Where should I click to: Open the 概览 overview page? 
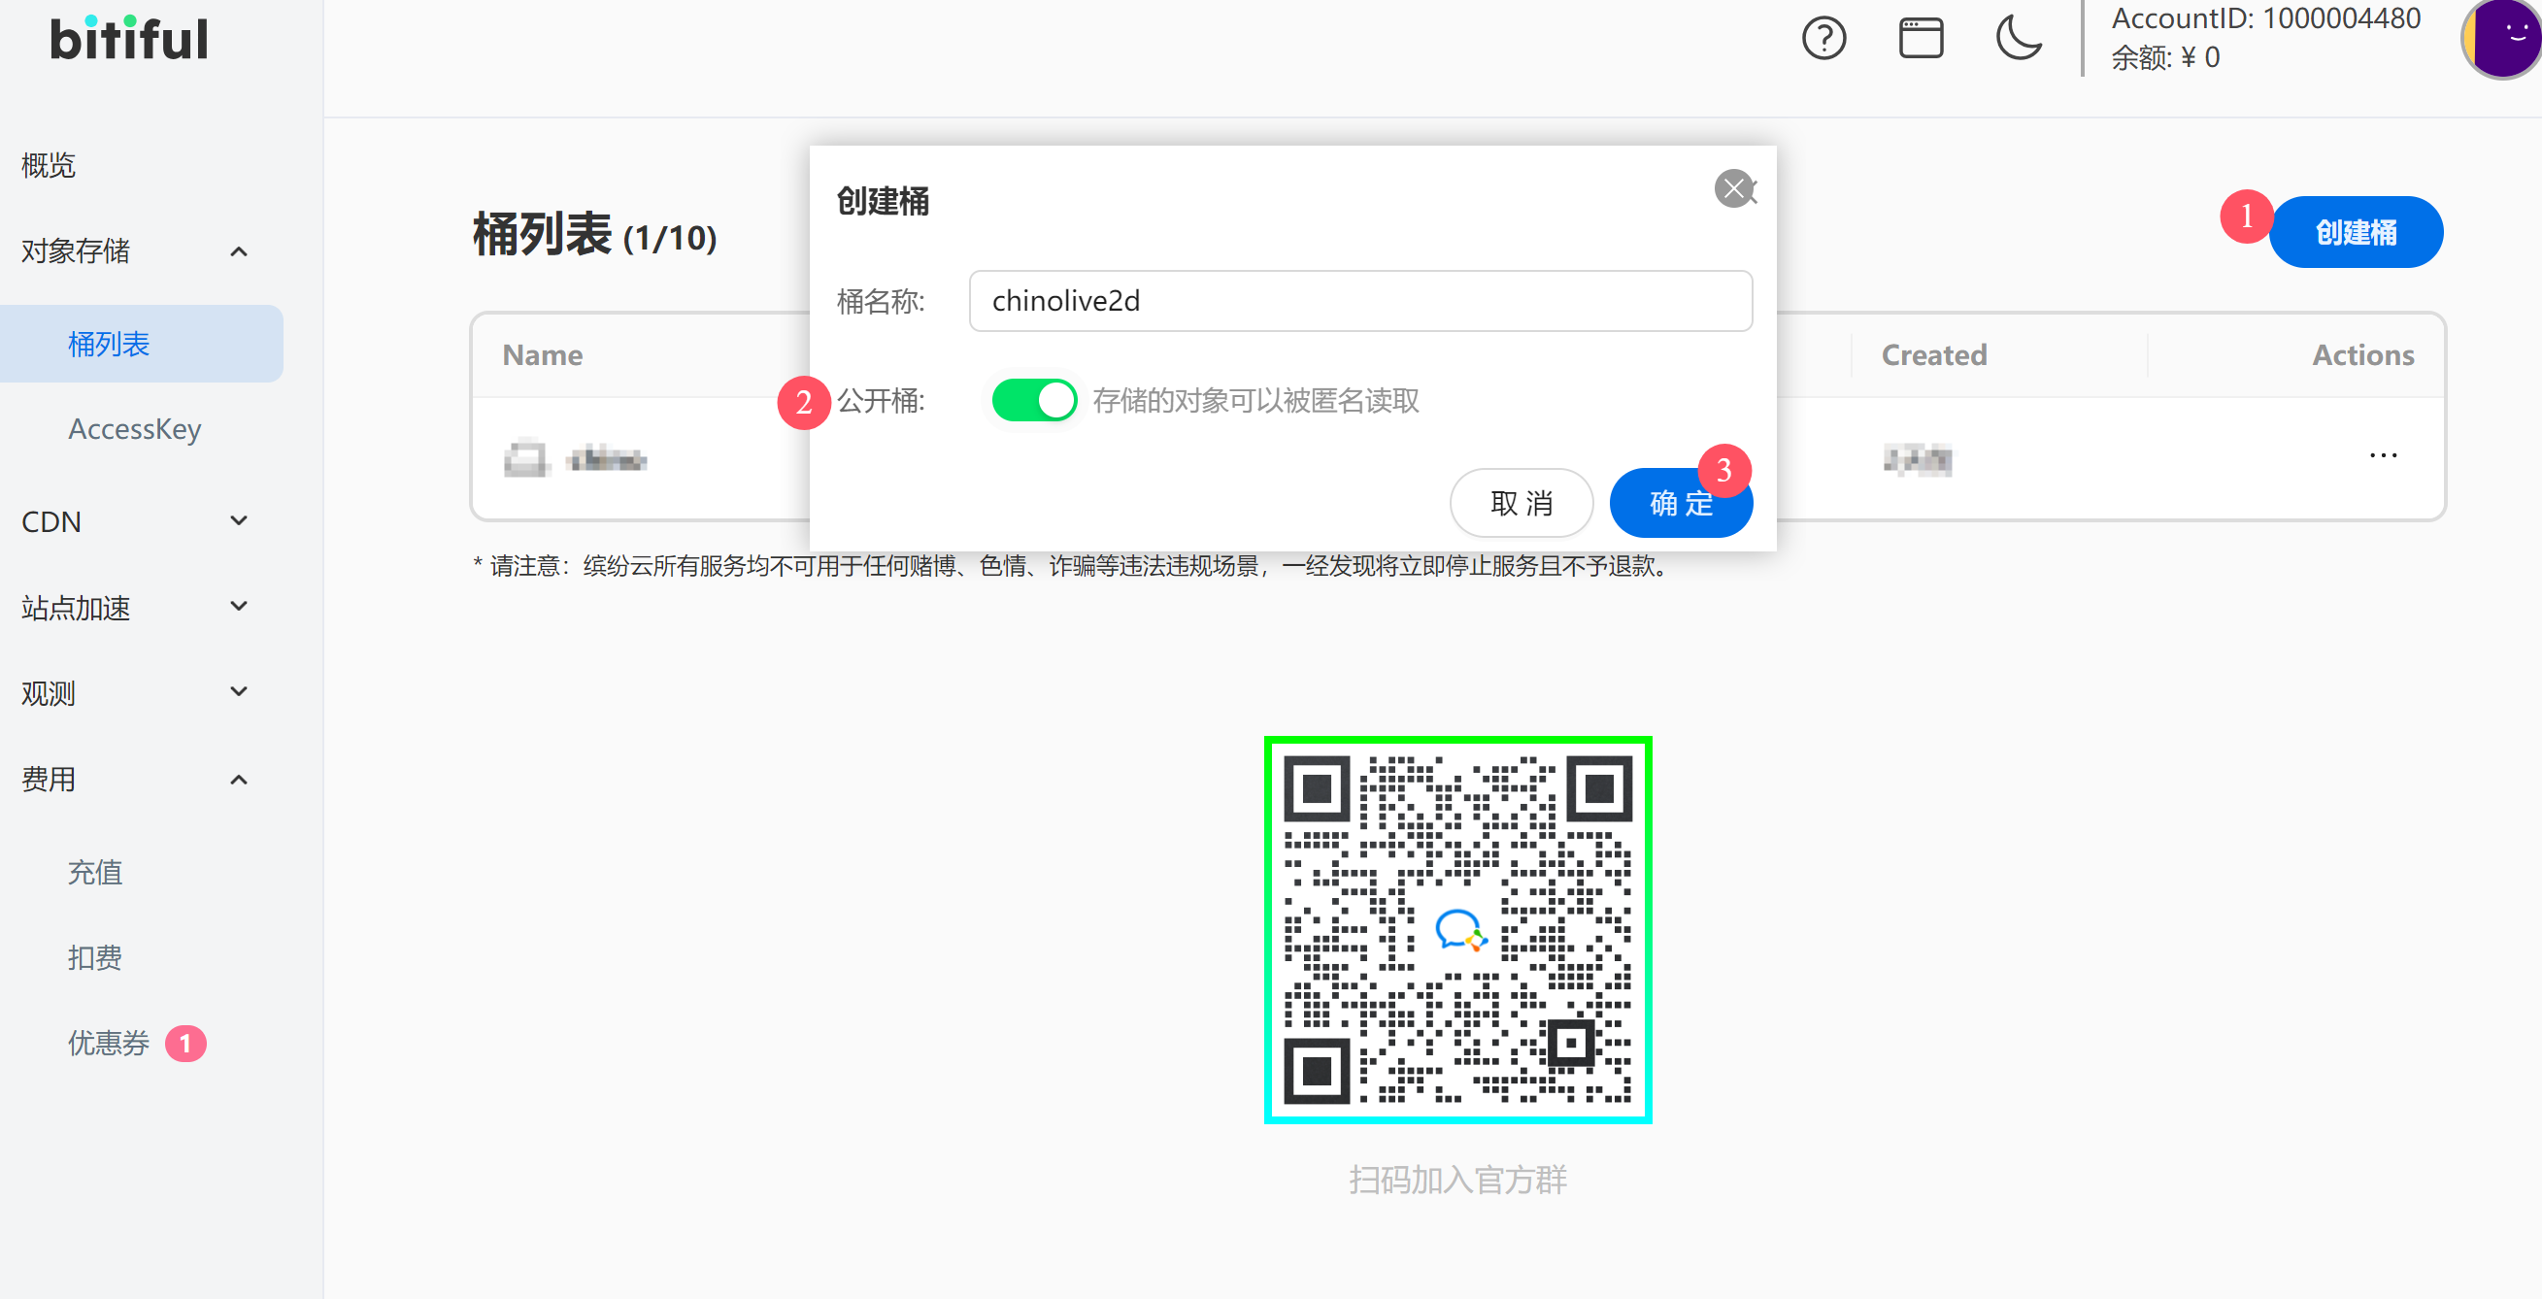[49, 165]
